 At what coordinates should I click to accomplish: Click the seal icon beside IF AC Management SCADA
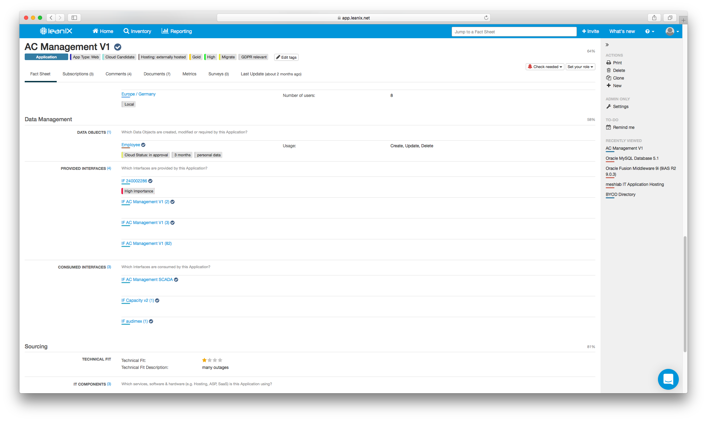[x=176, y=280]
